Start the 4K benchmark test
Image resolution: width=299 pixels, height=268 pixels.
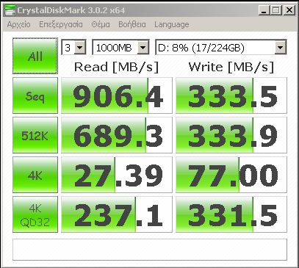coord(35,175)
